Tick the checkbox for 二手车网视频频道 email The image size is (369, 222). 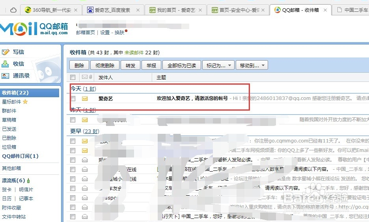coord(73,150)
